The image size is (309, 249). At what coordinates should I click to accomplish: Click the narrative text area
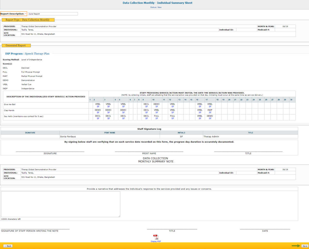pos(61,204)
